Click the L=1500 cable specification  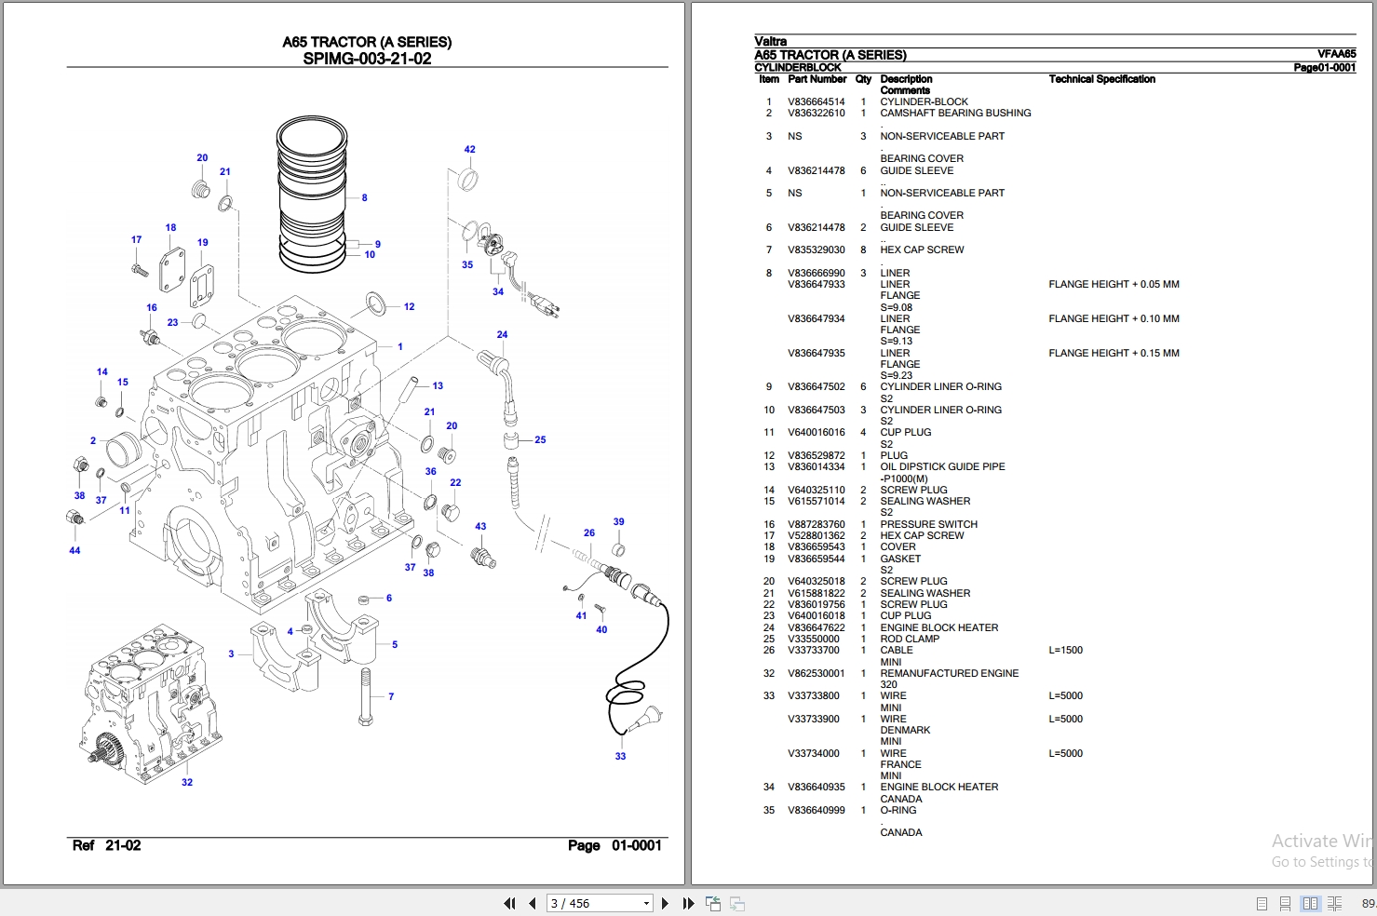[x=1065, y=651]
